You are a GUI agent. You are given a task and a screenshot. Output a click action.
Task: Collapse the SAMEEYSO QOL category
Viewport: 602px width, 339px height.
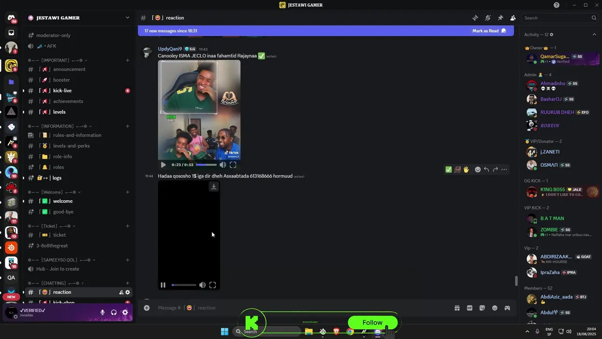coord(62,260)
